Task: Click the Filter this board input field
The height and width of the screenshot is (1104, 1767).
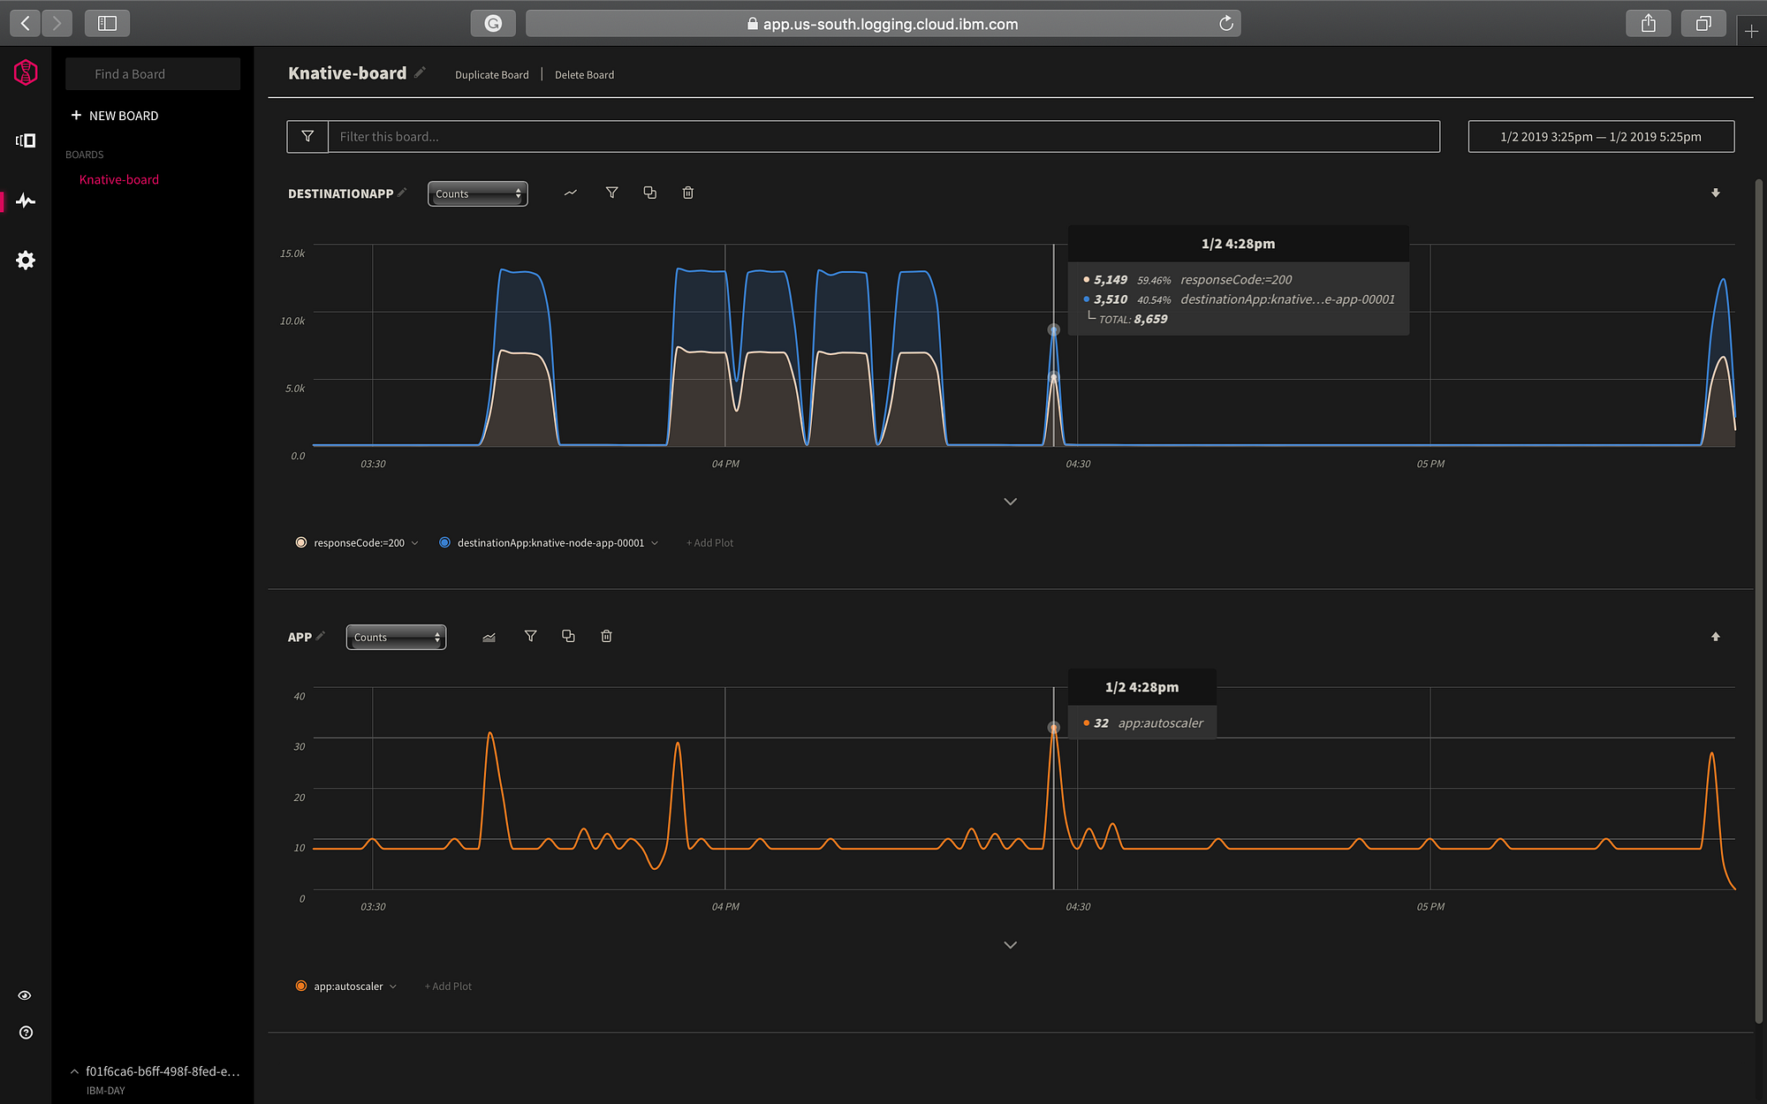Action: pos(883,137)
